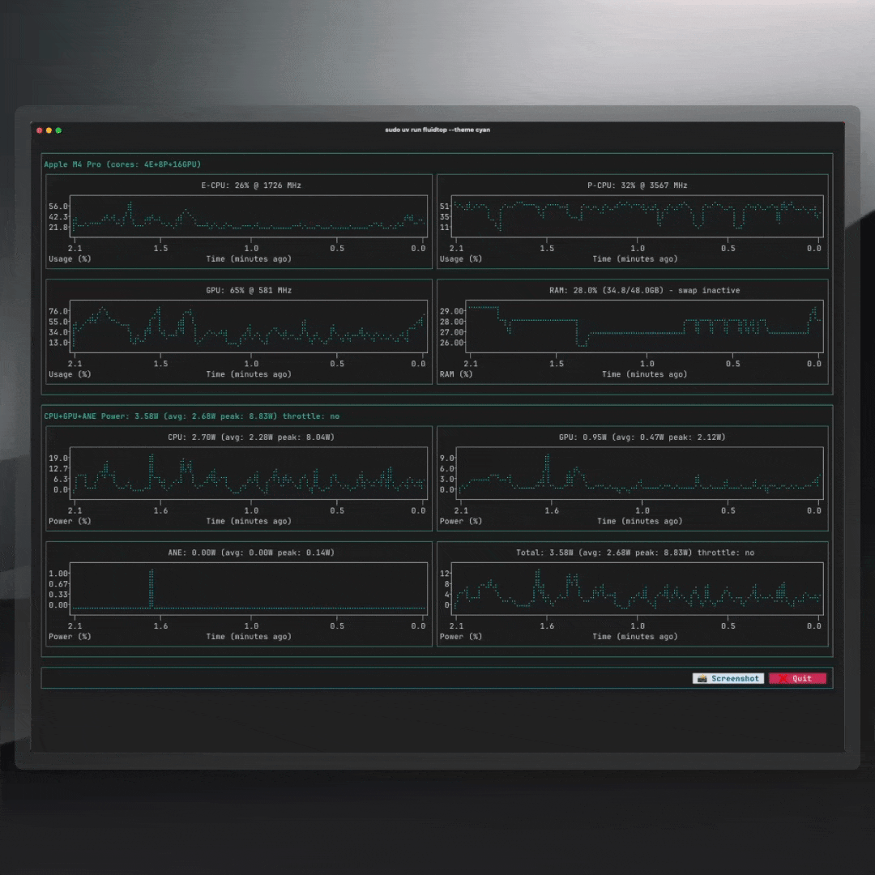Select the Total power graph panel
875x875 pixels.
point(633,590)
